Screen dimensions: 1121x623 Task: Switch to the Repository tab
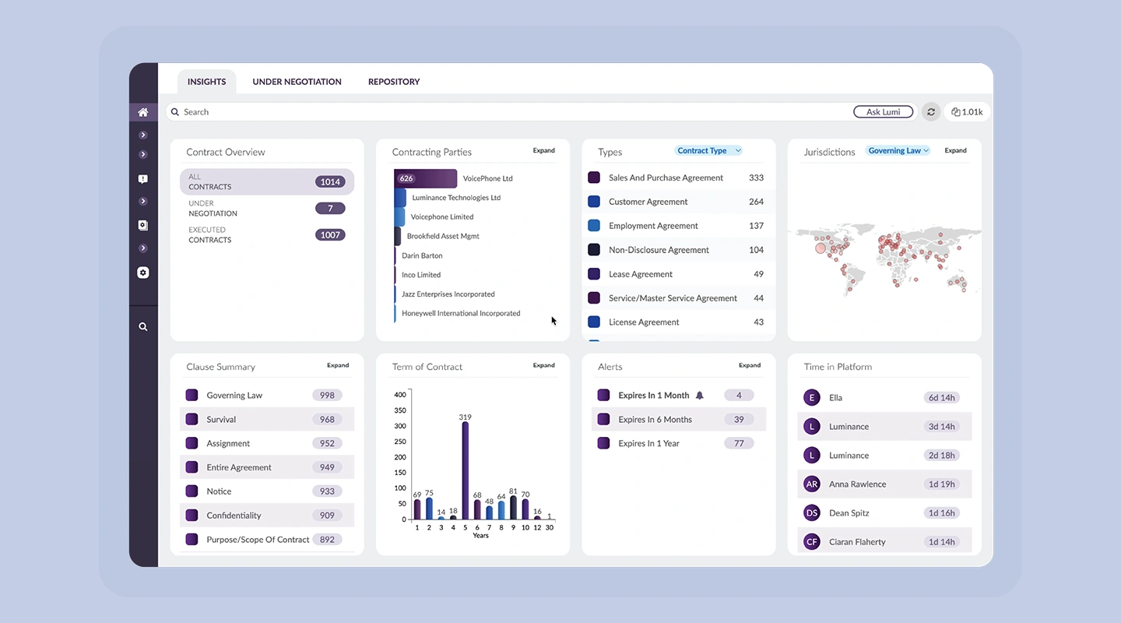coord(394,82)
